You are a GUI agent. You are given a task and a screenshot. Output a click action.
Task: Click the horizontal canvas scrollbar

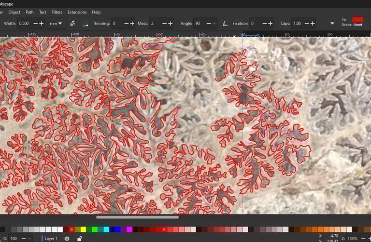pos(137,217)
